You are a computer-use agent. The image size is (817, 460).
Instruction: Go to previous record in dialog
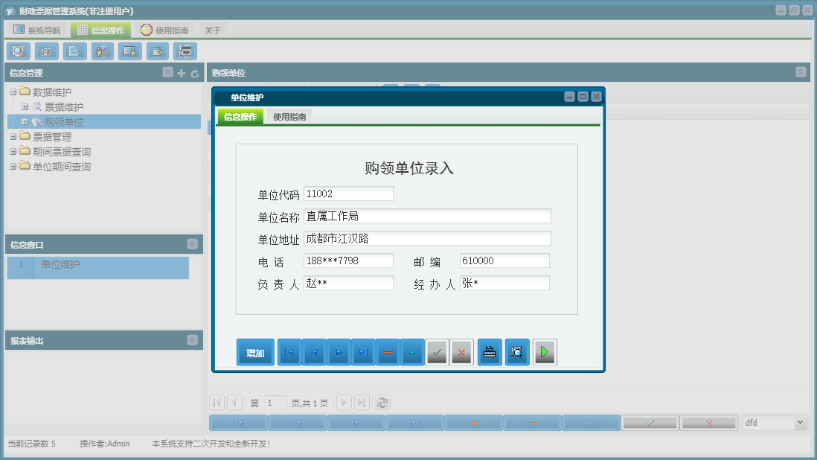[314, 353]
